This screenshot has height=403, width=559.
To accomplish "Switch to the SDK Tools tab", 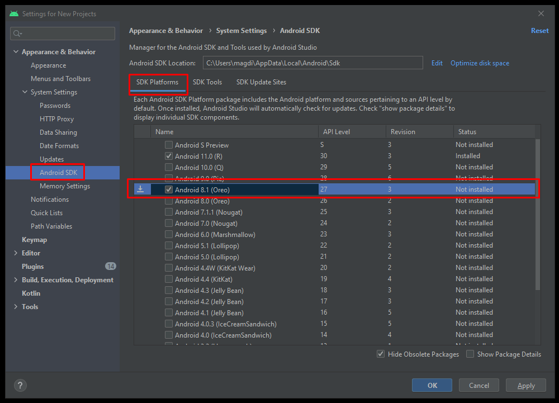I will (x=207, y=82).
